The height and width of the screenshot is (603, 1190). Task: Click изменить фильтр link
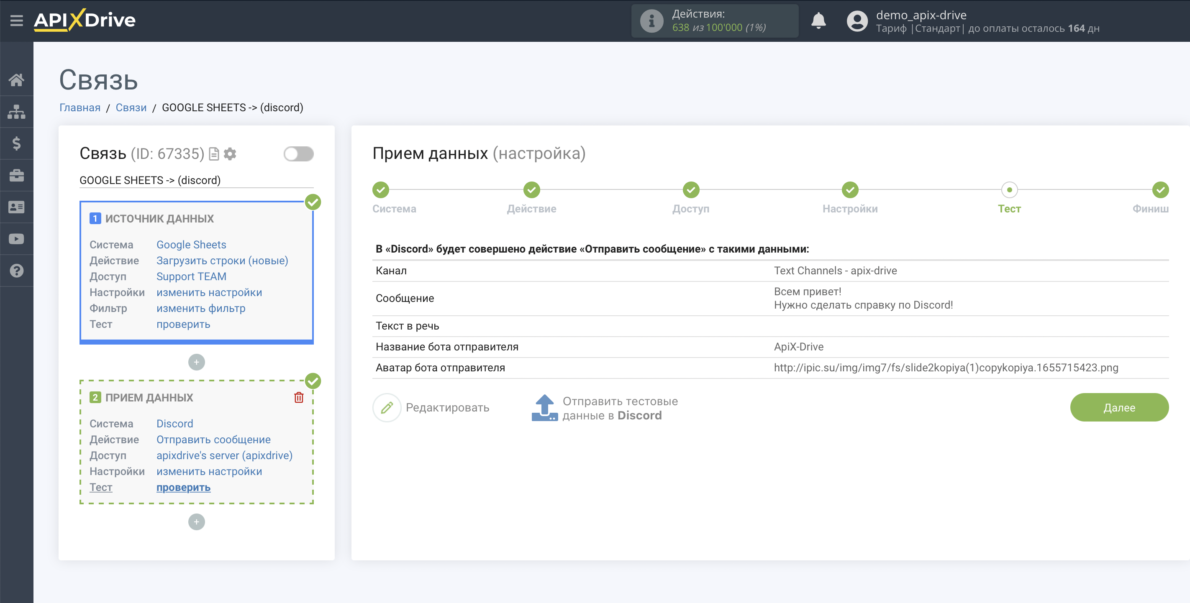(200, 309)
